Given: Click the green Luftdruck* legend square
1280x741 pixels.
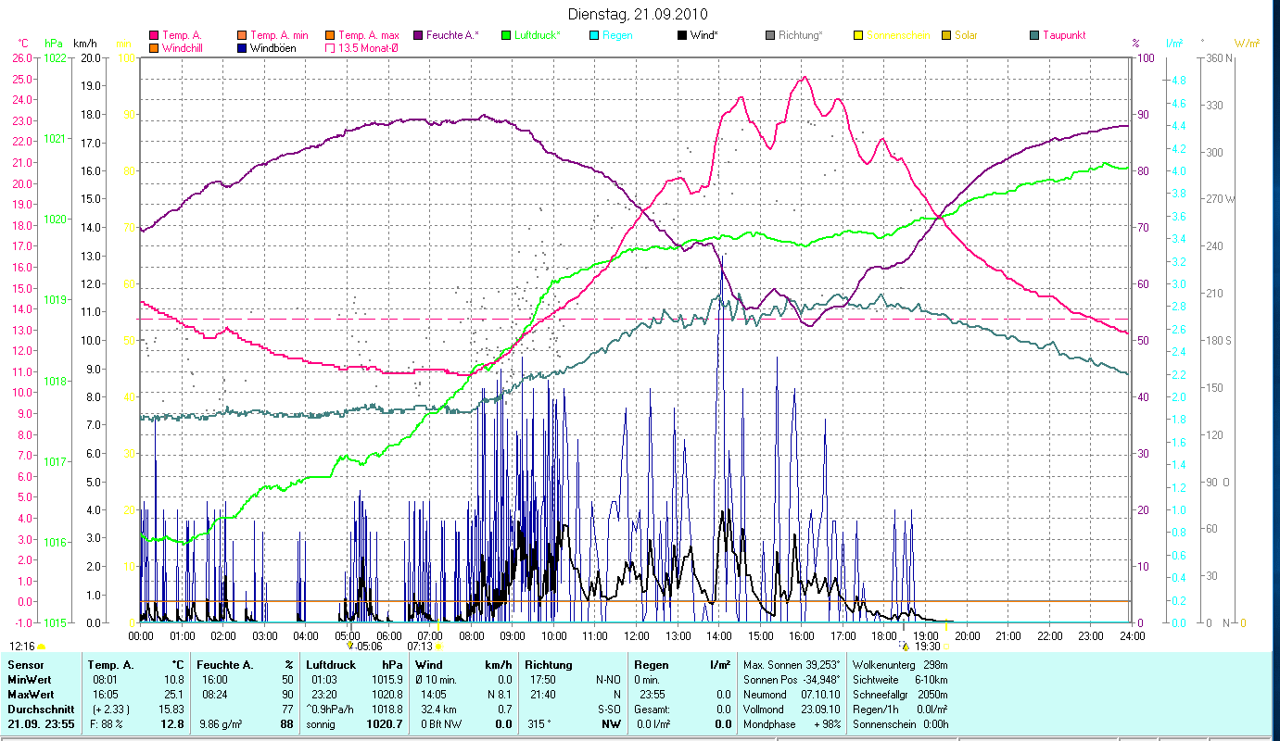Looking at the screenshot, I should point(505,35).
